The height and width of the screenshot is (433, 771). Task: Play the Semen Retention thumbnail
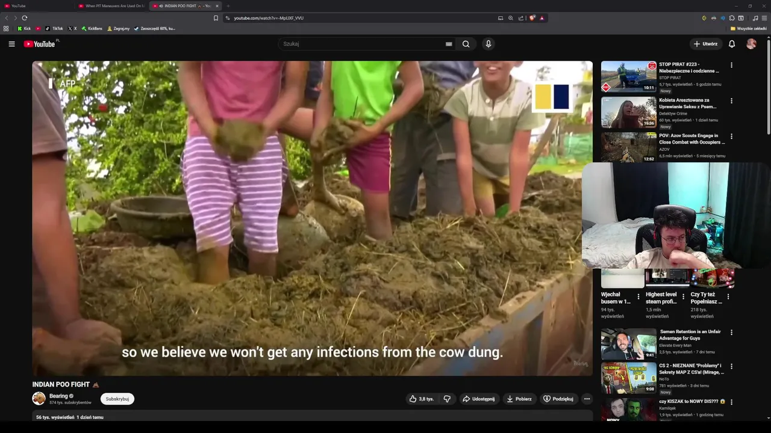pyautogui.click(x=629, y=343)
